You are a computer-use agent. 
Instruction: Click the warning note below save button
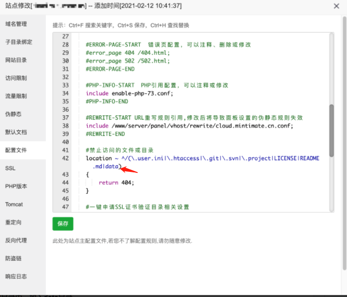click(x=122, y=241)
